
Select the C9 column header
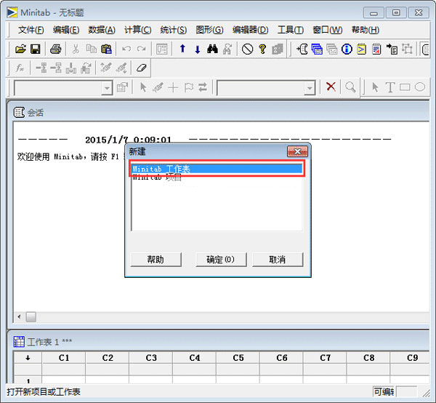tap(410, 358)
